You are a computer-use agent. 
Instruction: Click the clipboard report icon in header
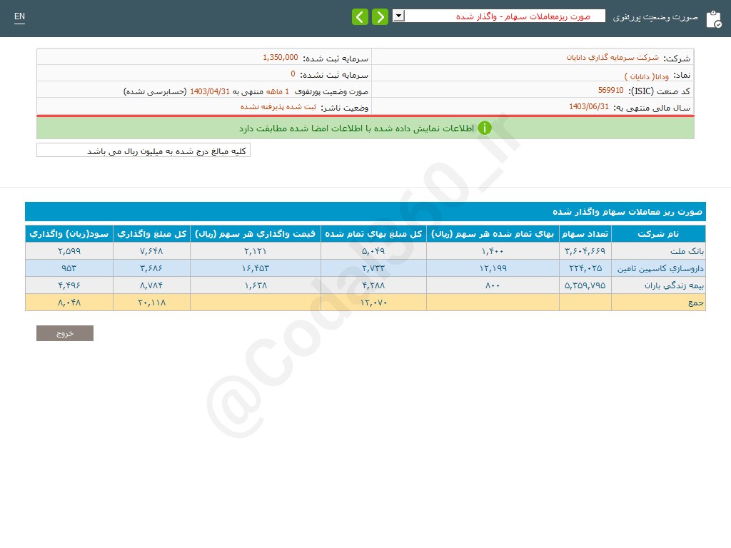click(713, 19)
